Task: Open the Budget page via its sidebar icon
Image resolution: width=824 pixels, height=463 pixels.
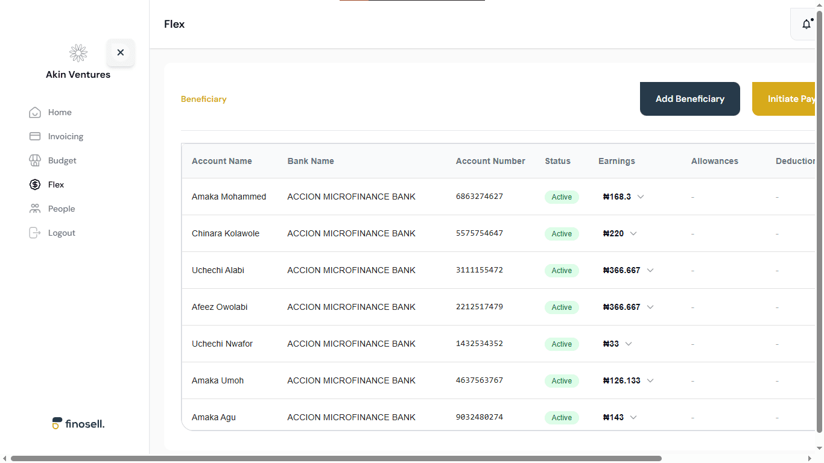Action: [x=35, y=160]
